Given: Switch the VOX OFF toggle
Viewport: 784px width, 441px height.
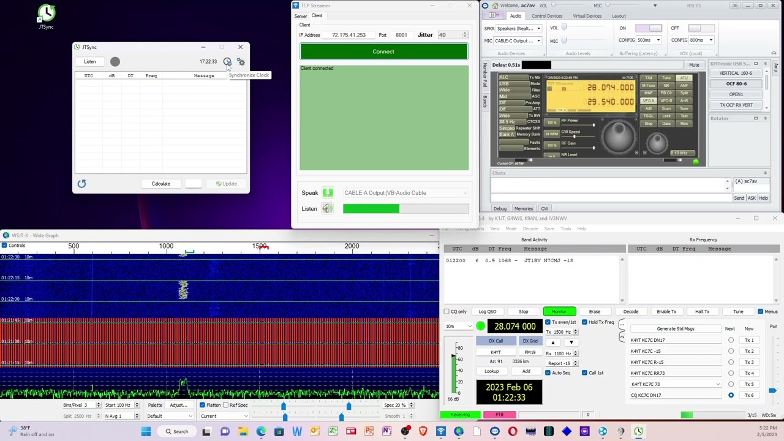Looking at the screenshot, I should (701, 28).
